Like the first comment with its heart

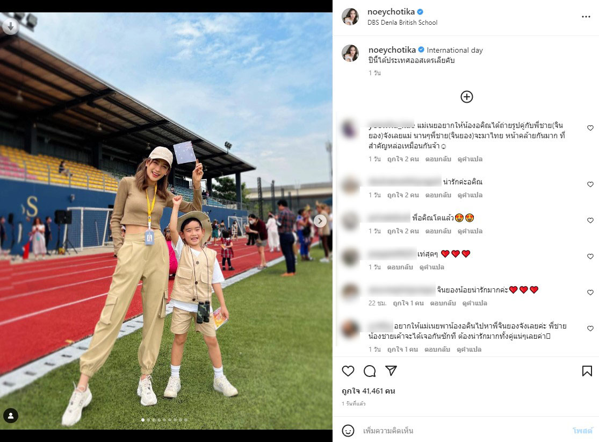click(x=590, y=128)
